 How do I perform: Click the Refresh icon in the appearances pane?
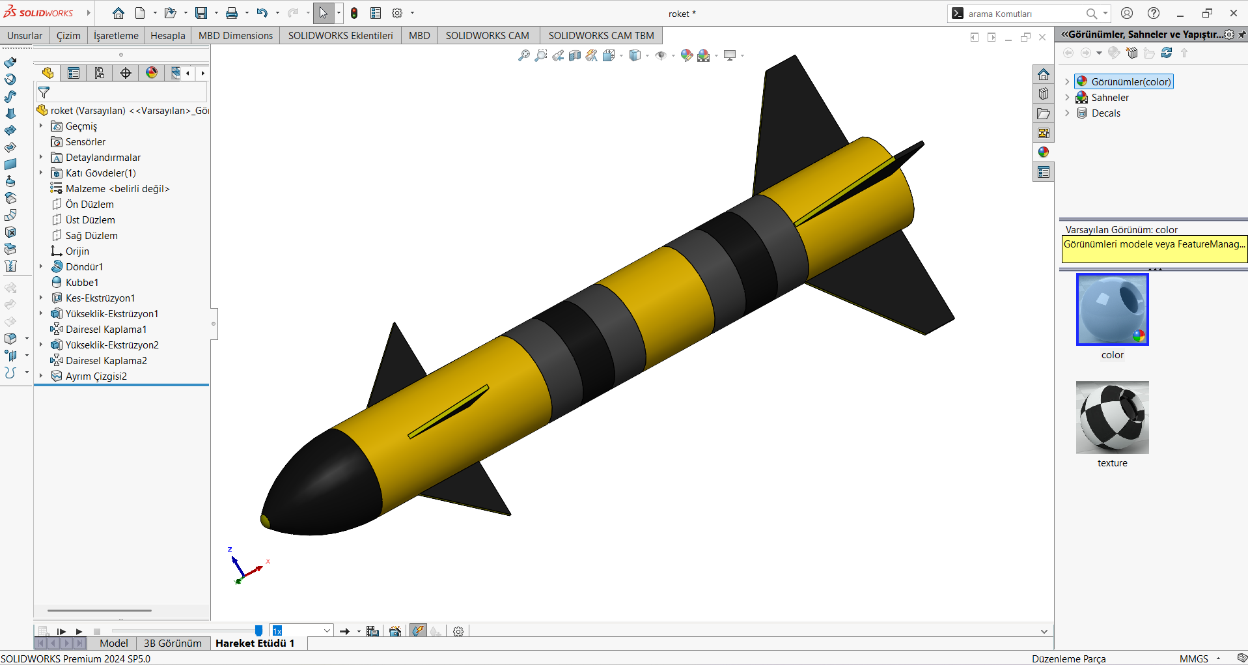pos(1167,53)
